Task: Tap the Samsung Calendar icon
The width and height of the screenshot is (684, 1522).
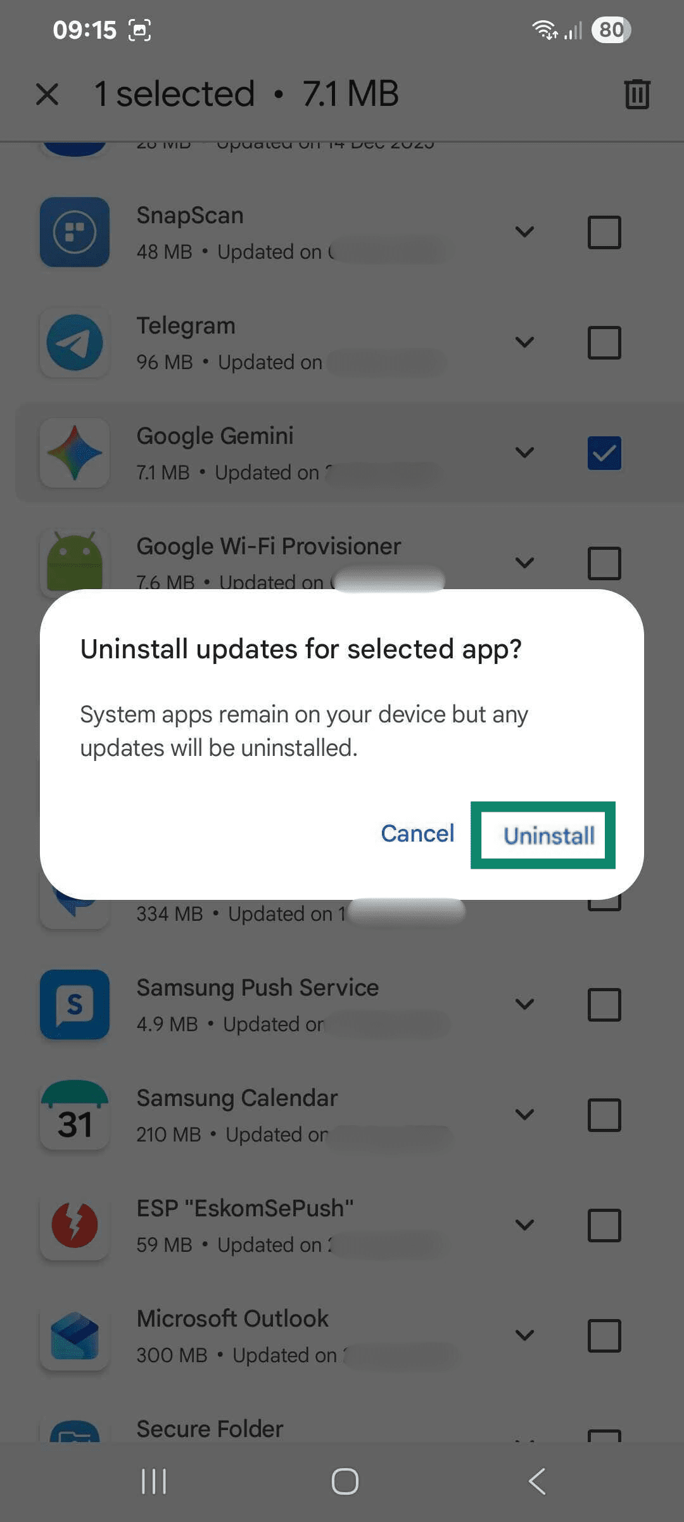Action: (75, 1115)
